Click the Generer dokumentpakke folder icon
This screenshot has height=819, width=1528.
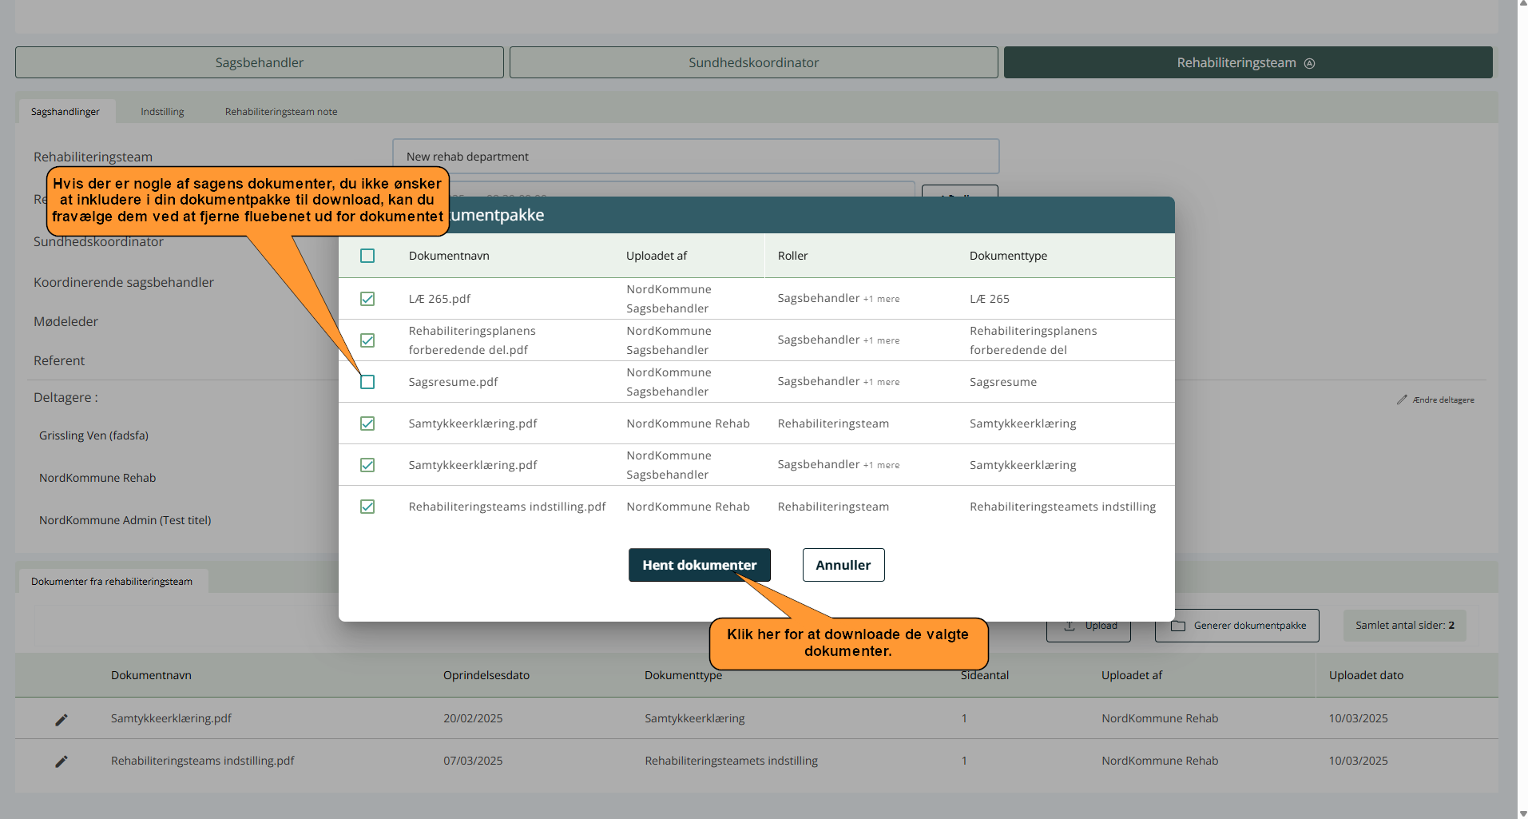1177,626
